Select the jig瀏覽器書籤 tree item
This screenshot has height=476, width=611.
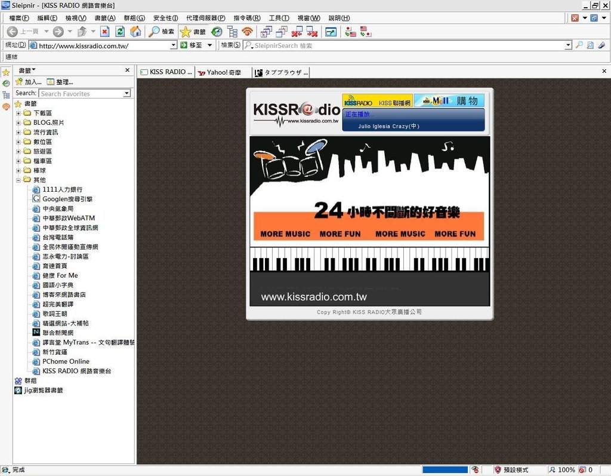[x=39, y=390]
